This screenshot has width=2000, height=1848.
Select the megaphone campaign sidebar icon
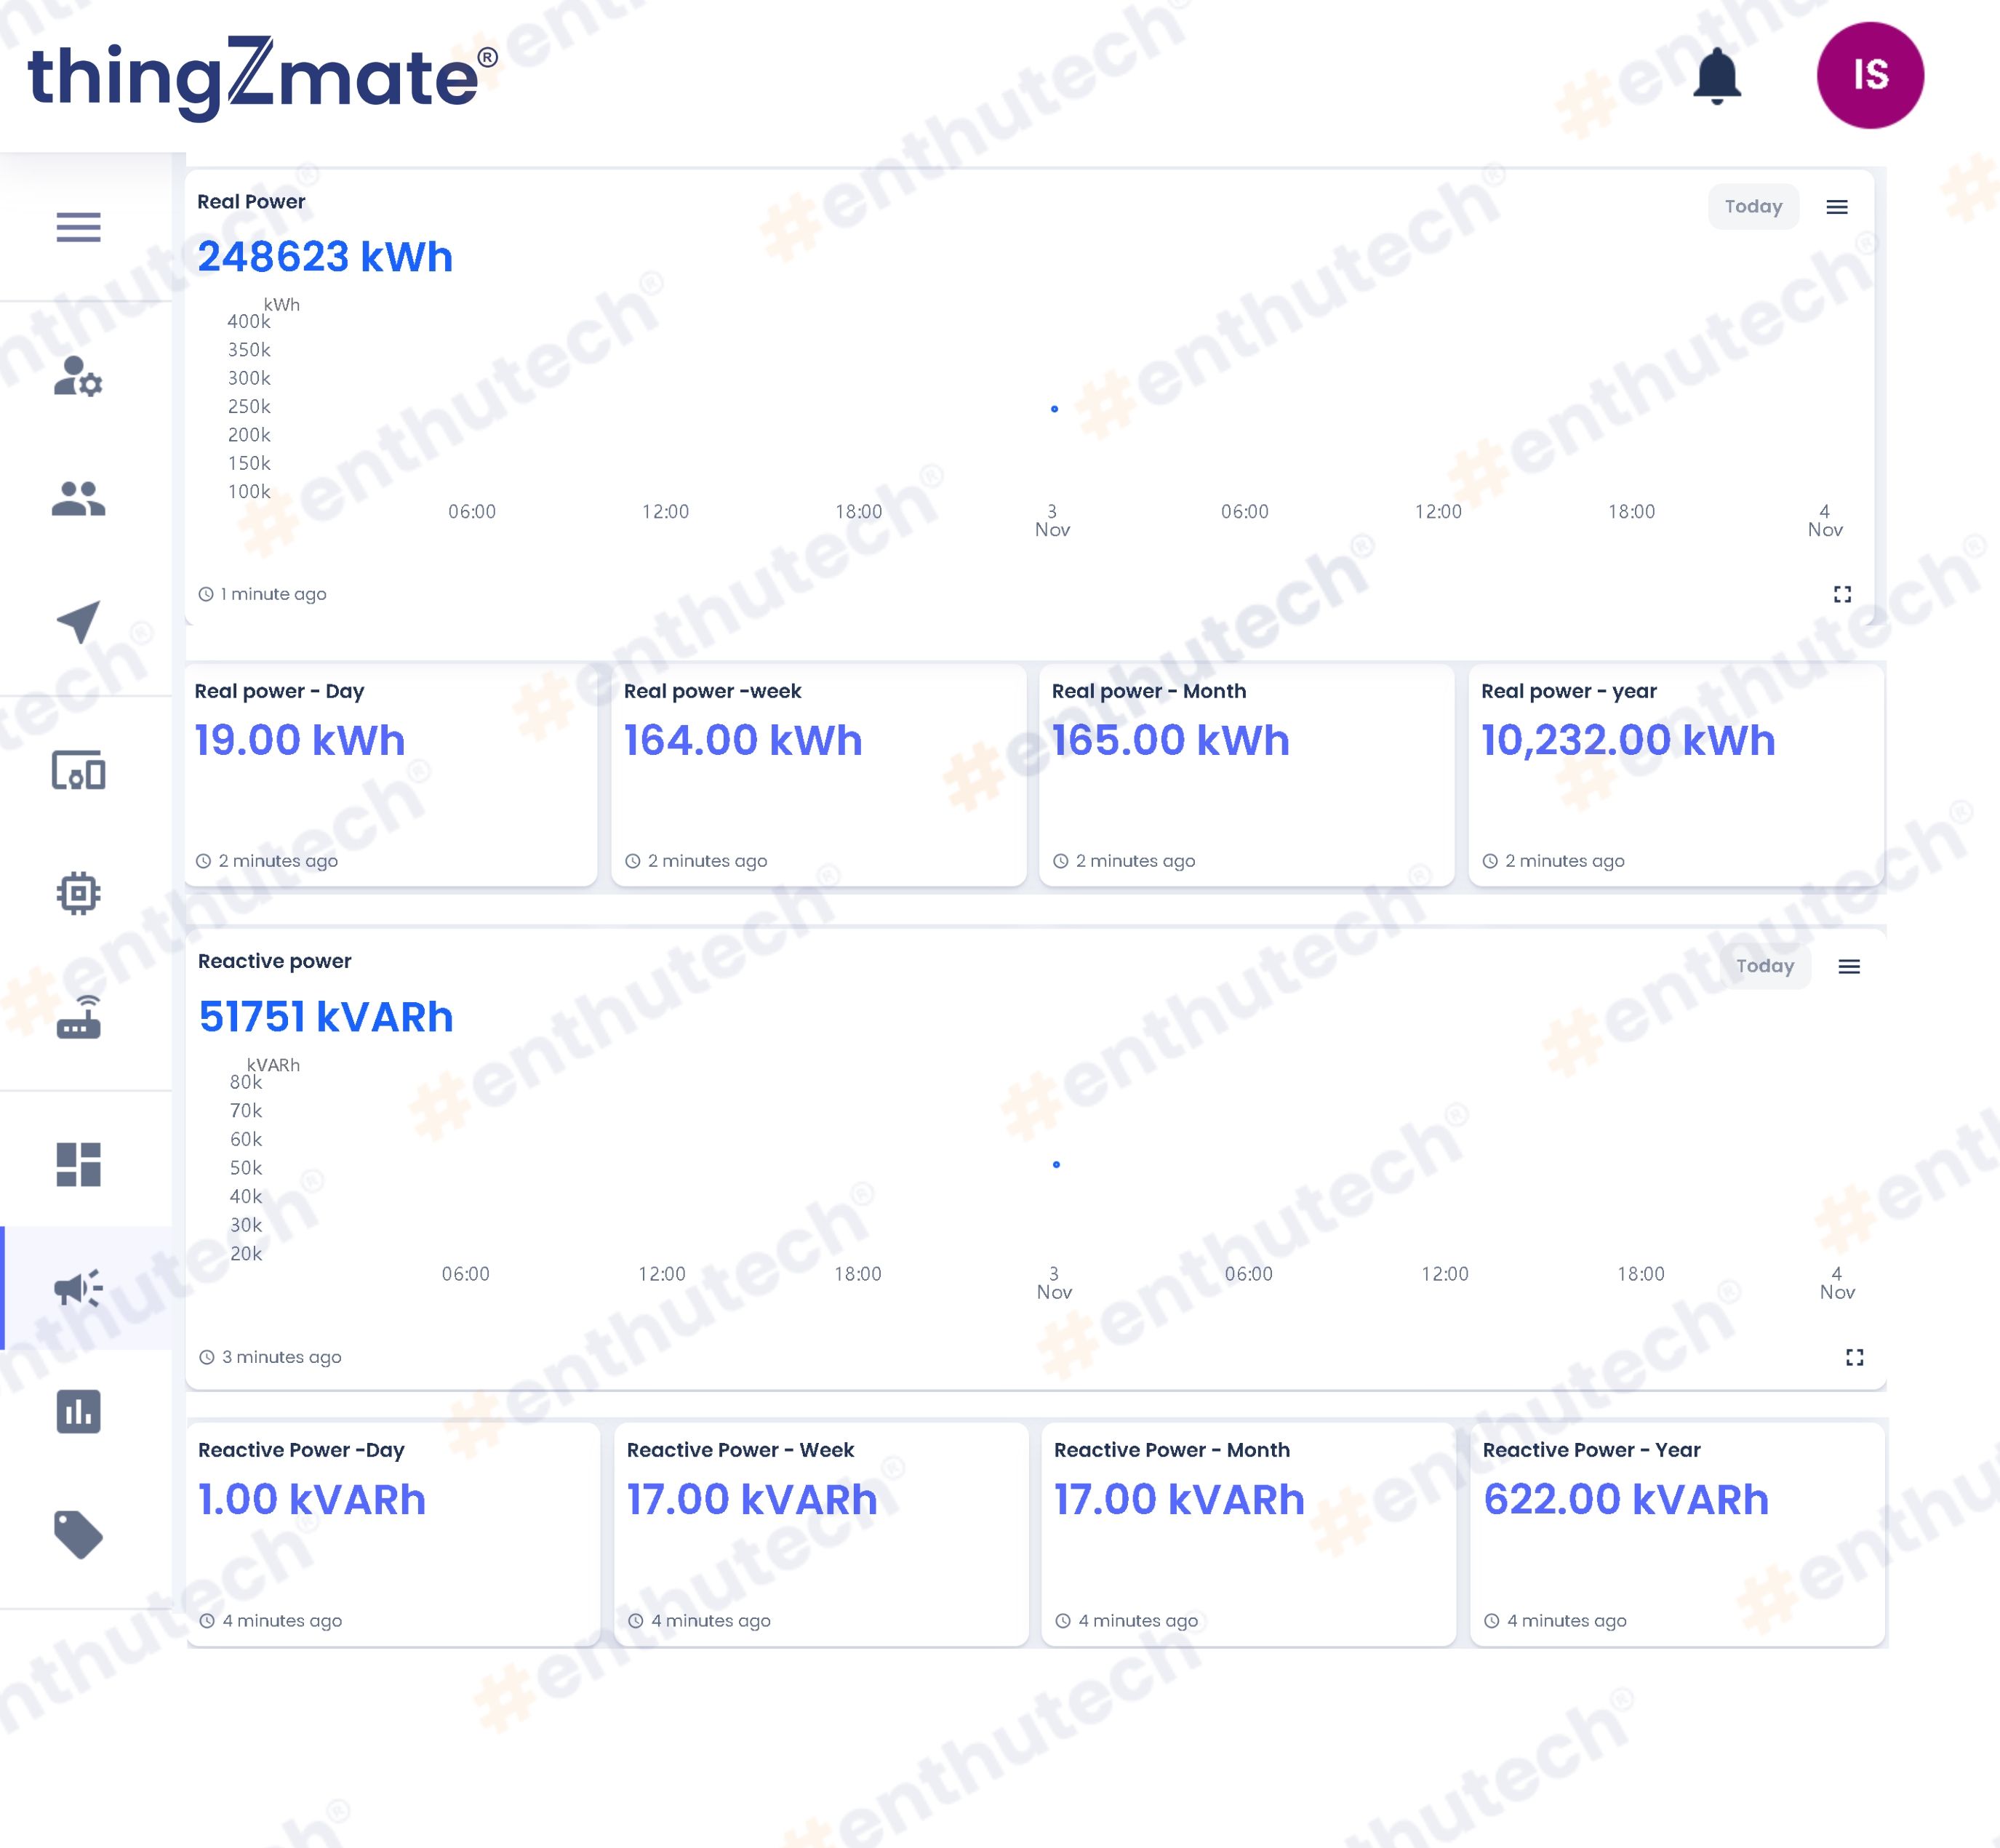click(x=78, y=1288)
